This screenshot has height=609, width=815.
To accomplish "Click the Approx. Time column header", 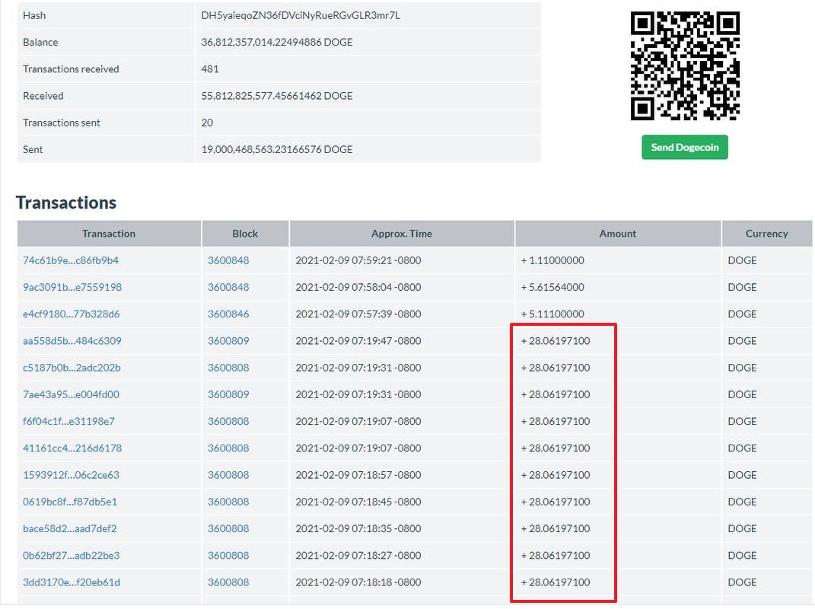I will pos(402,234).
